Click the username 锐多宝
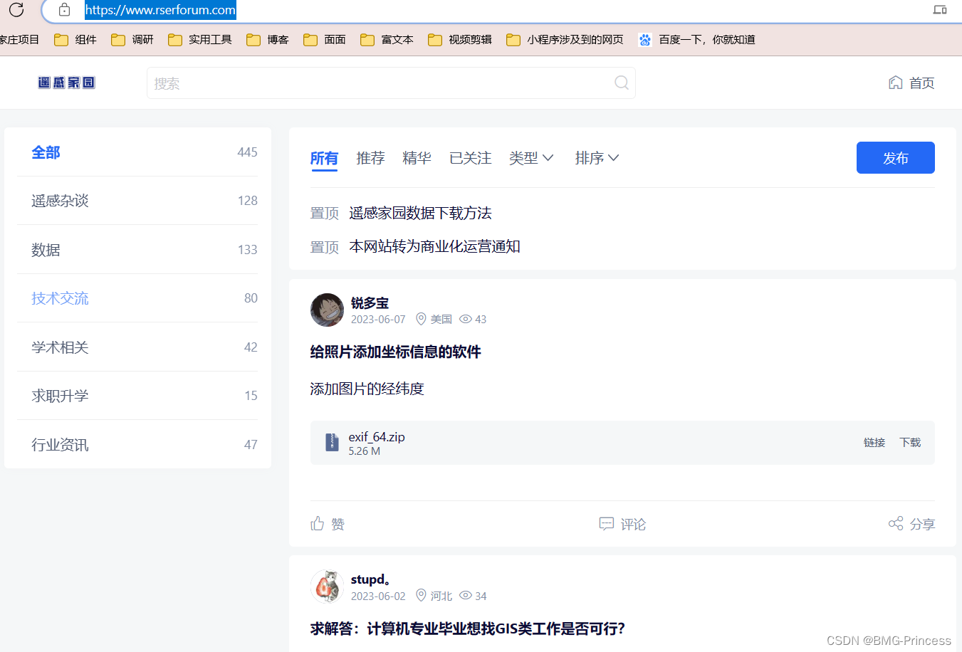The width and height of the screenshot is (962, 652). (x=370, y=303)
